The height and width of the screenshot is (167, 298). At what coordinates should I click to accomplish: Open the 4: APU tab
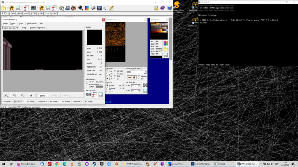pyautogui.click(x=26, y=13)
